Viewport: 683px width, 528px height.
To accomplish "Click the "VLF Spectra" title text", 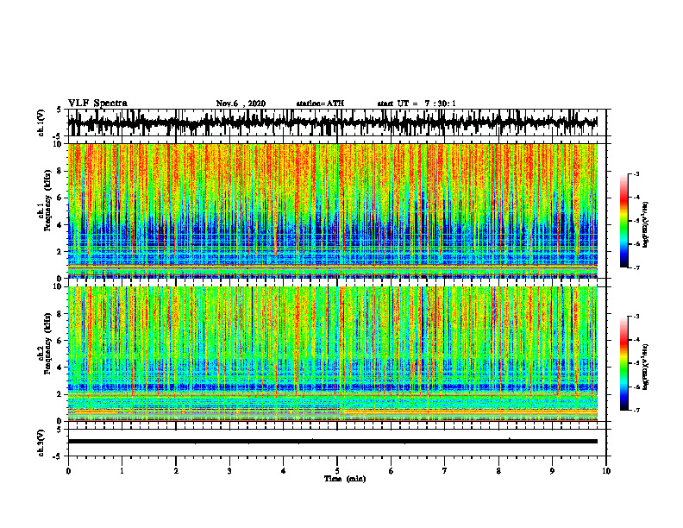I will 97,104.
